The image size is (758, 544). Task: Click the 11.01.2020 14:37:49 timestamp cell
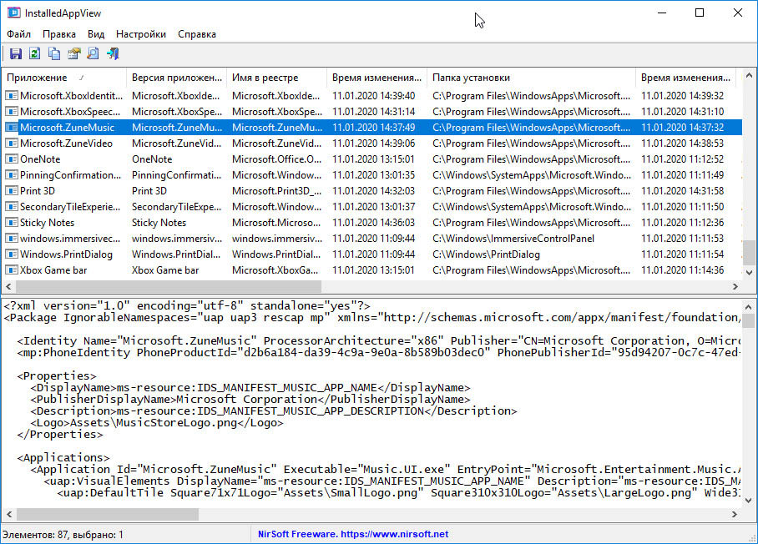point(374,128)
